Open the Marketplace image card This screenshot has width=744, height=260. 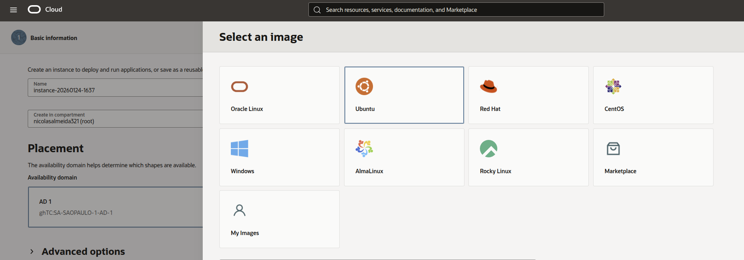point(653,157)
